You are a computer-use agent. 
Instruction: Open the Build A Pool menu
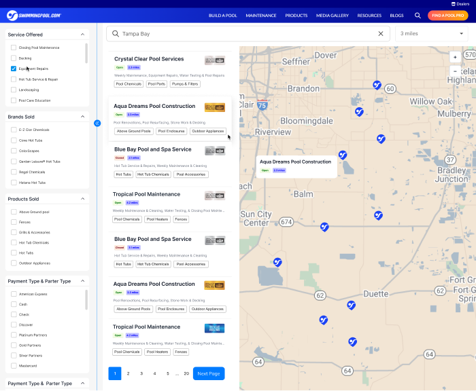coord(222,16)
